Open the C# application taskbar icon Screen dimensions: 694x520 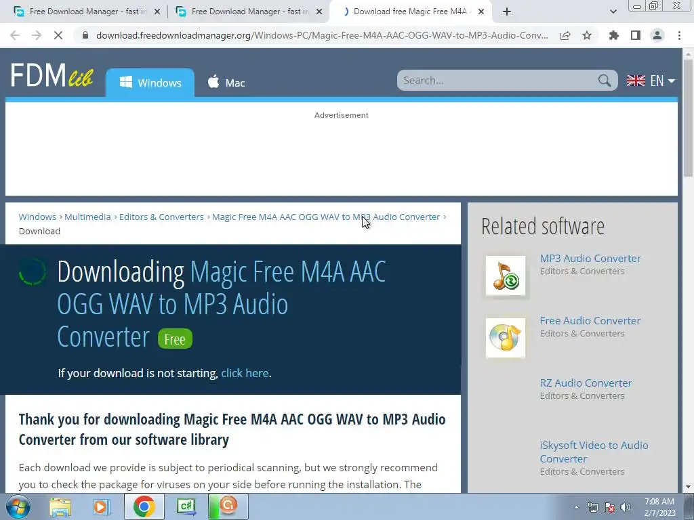click(x=186, y=506)
